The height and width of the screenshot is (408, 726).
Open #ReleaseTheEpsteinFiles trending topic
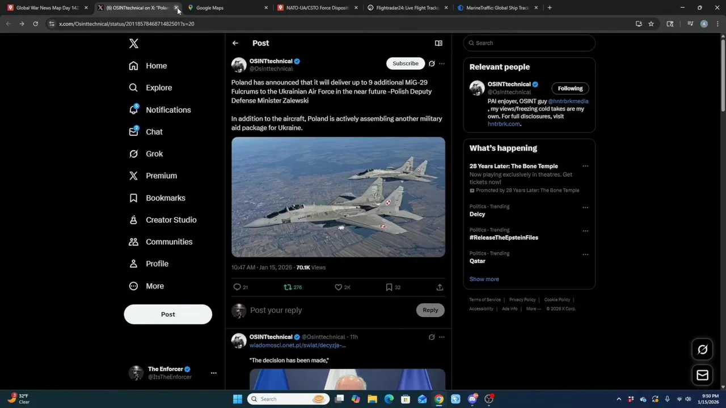tap(504, 237)
